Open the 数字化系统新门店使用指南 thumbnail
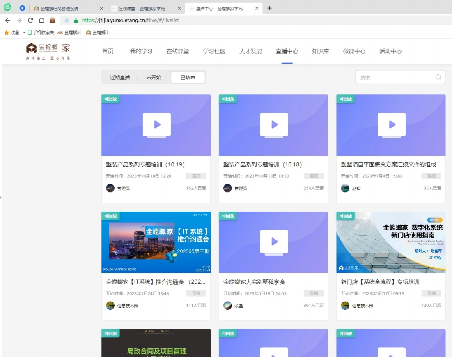Viewport: 452px width, 357px height. 391,242
